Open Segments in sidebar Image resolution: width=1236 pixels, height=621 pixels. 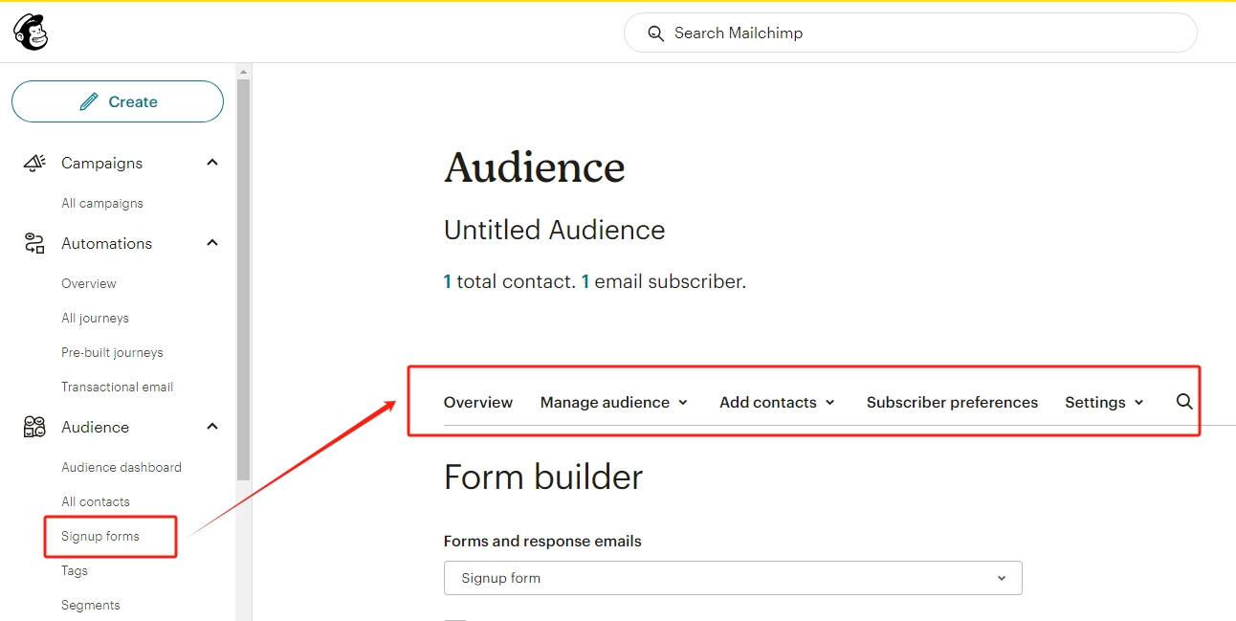pos(91,605)
